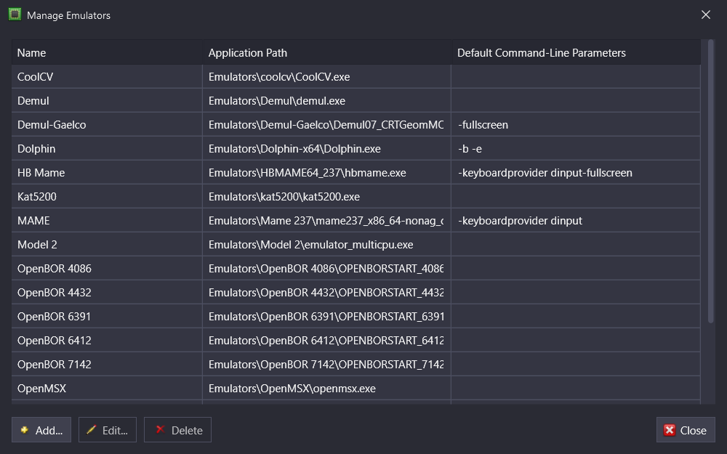Image resolution: width=727 pixels, height=454 pixels.
Task: Select the Model 2 emulator name
Action: (37, 245)
